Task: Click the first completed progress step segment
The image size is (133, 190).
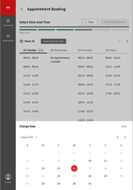Action: point(28,30)
